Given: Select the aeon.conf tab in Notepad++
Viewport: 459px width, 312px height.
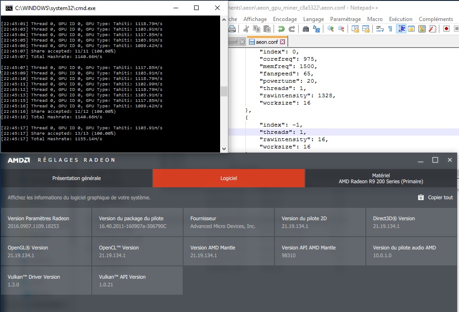Looking at the screenshot, I should [267, 42].
